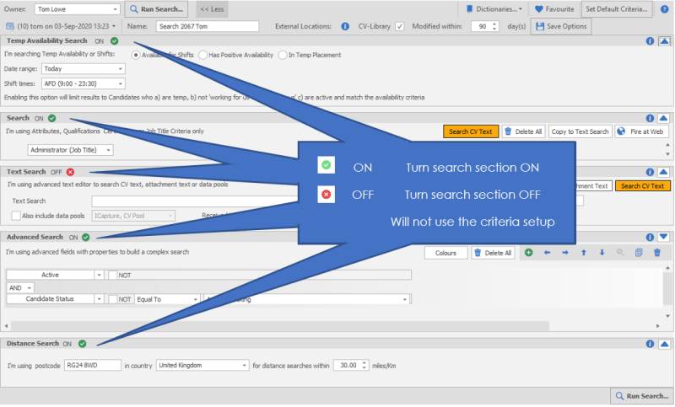The width and height of the screenshot is (675, 407).
Task: Click the Favourite toolbar item
Action: click(554, 9)
